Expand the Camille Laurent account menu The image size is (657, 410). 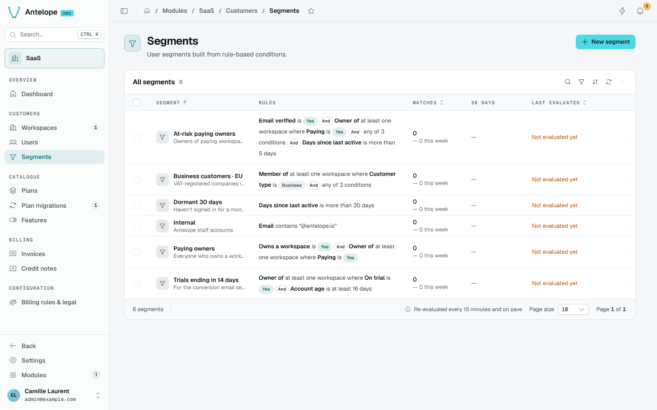(55, 395)
